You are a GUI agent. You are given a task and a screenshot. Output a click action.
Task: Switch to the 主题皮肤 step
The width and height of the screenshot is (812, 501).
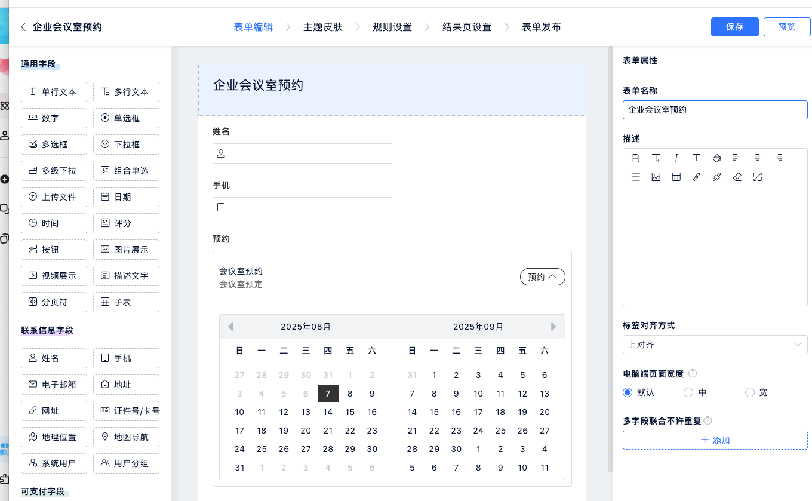click(323, 27)
